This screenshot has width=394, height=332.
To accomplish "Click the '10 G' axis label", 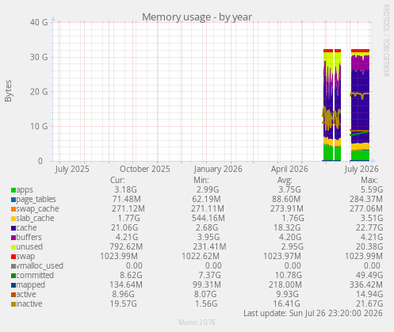I will tap(39, 126).
